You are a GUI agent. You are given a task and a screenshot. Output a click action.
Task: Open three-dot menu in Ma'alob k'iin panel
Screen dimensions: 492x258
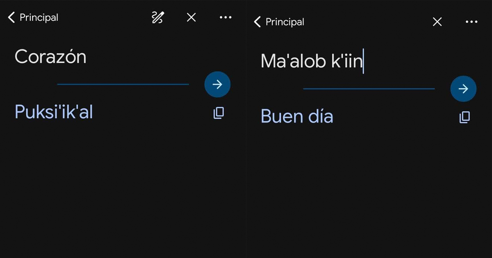471,22
